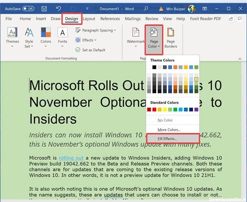The width and height of the screenshot is (247, 202).
Task: Open the References tab
Action: [x=110, y=19]
